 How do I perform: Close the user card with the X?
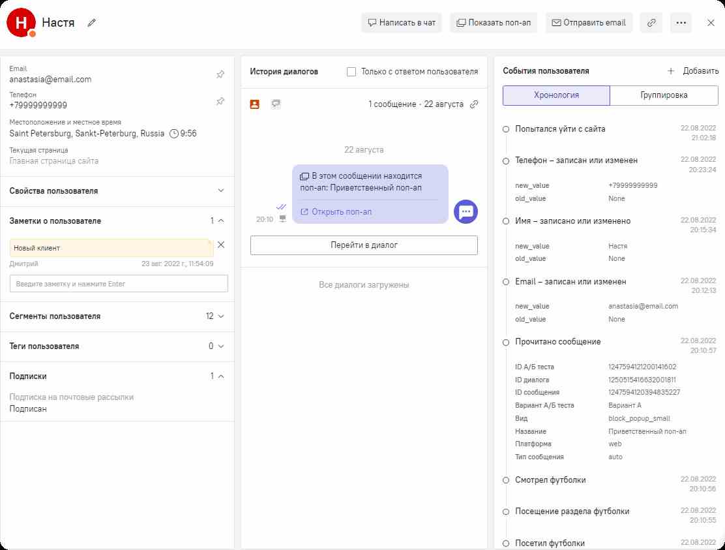[711, 23]
